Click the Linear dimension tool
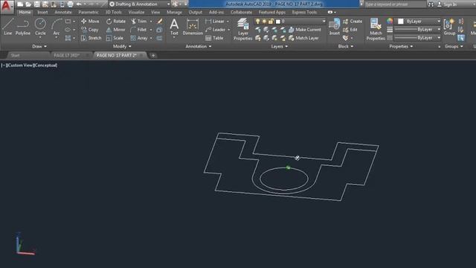Screen dimensions: 476x268 [x=215, y=22]
